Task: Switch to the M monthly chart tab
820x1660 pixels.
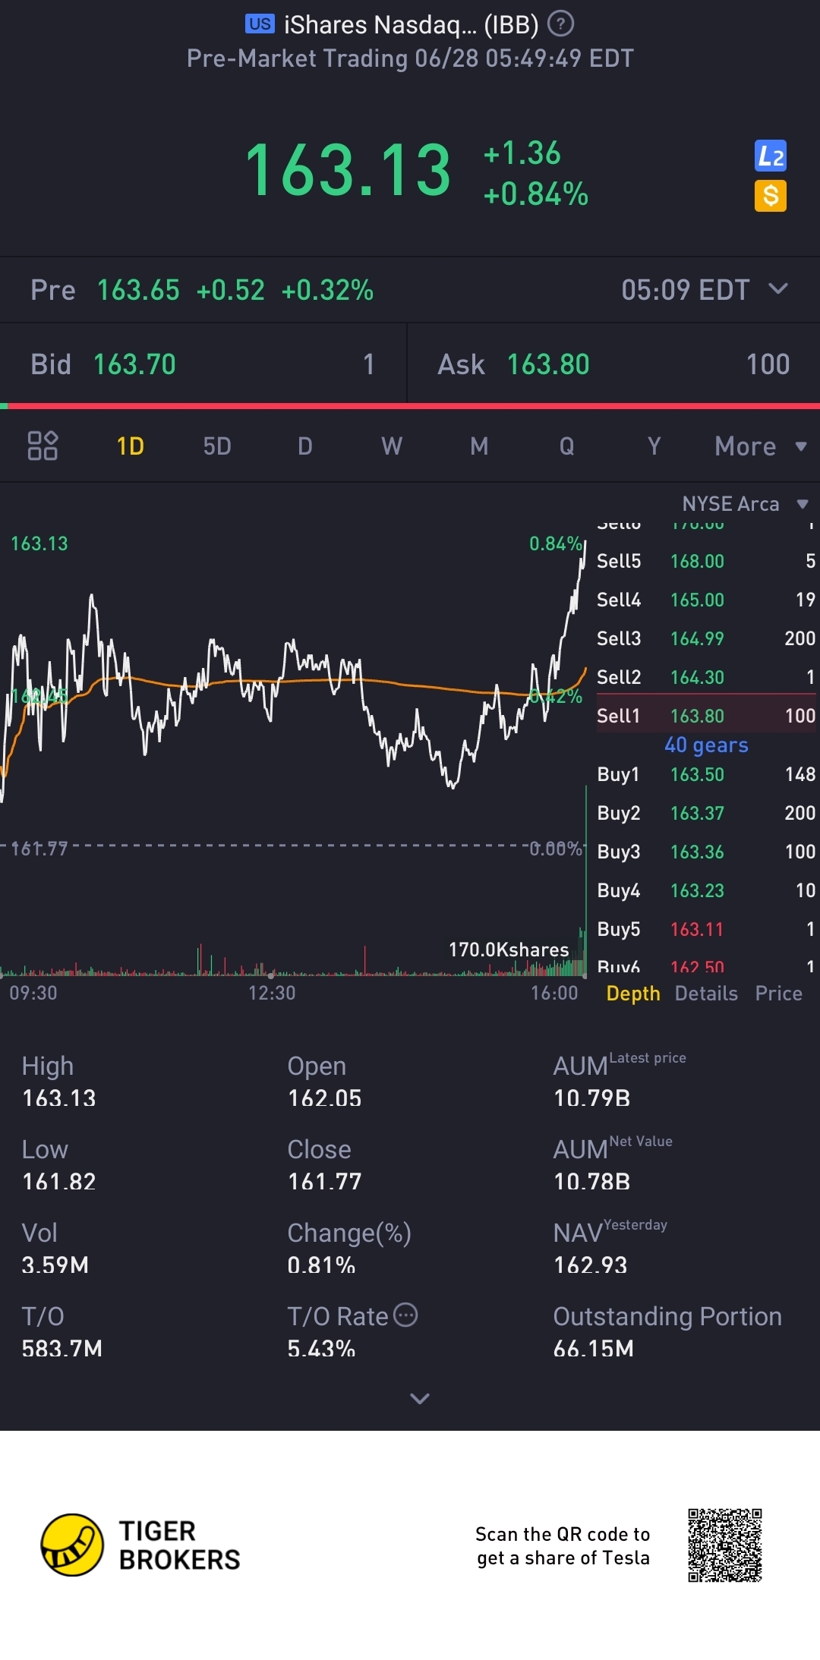Action: coord(479,446)
